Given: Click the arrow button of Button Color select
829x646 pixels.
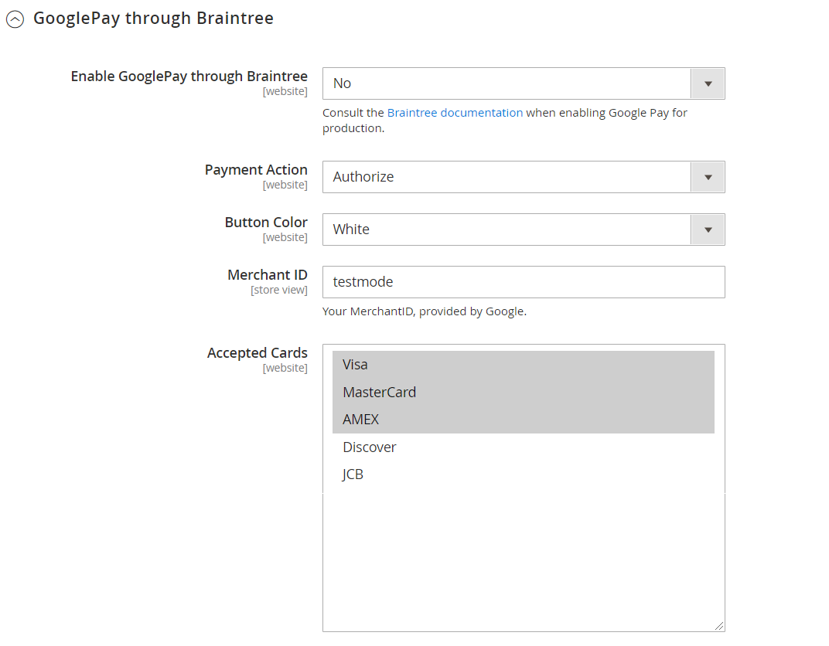Looking at the screenshot, I should pyautogui.click(x=708, y=229).
